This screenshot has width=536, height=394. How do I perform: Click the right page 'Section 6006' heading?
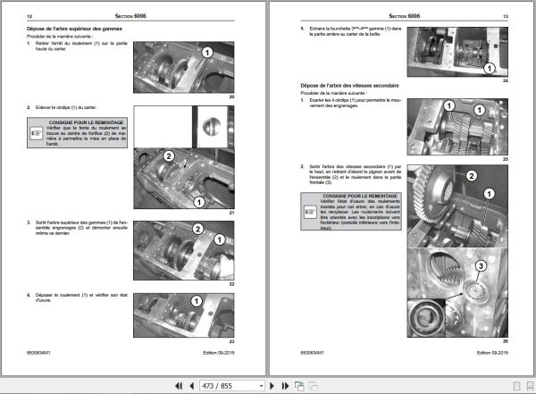pyautogui.click(x=405, y=16)
